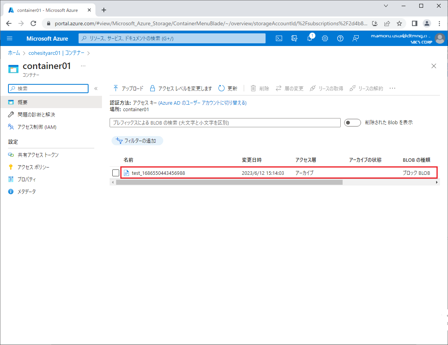Click アクセス レベルを変更します in the toolbar

click(181, 88)
